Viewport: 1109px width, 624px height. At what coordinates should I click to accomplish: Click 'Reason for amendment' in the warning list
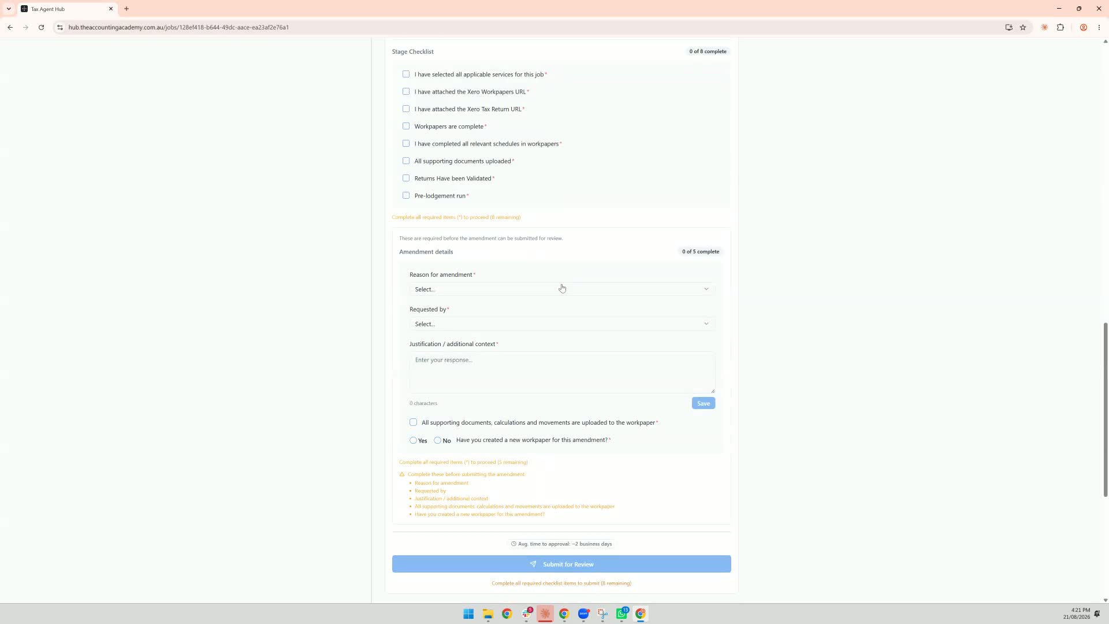click(x=441, y=483)
